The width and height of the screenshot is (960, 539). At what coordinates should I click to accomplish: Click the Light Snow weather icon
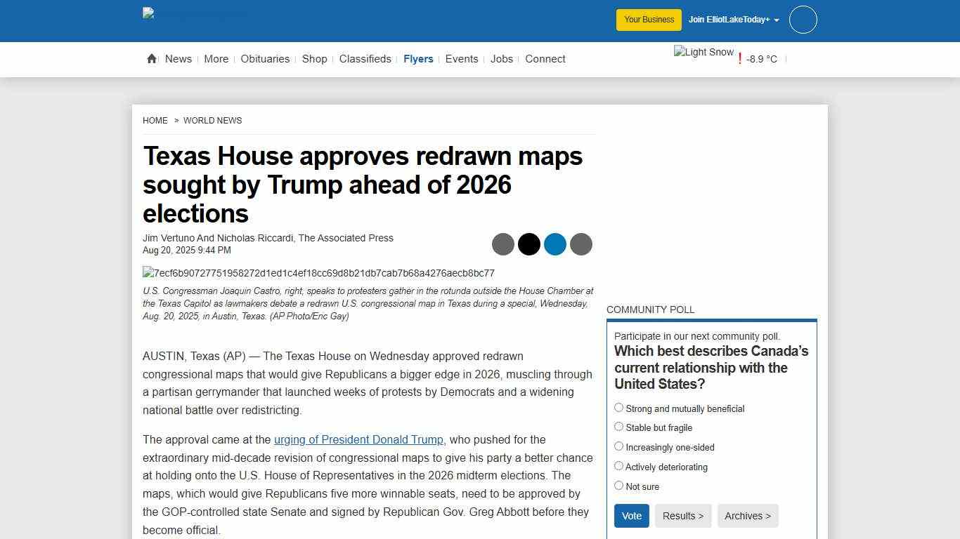[x=703, y=51]
